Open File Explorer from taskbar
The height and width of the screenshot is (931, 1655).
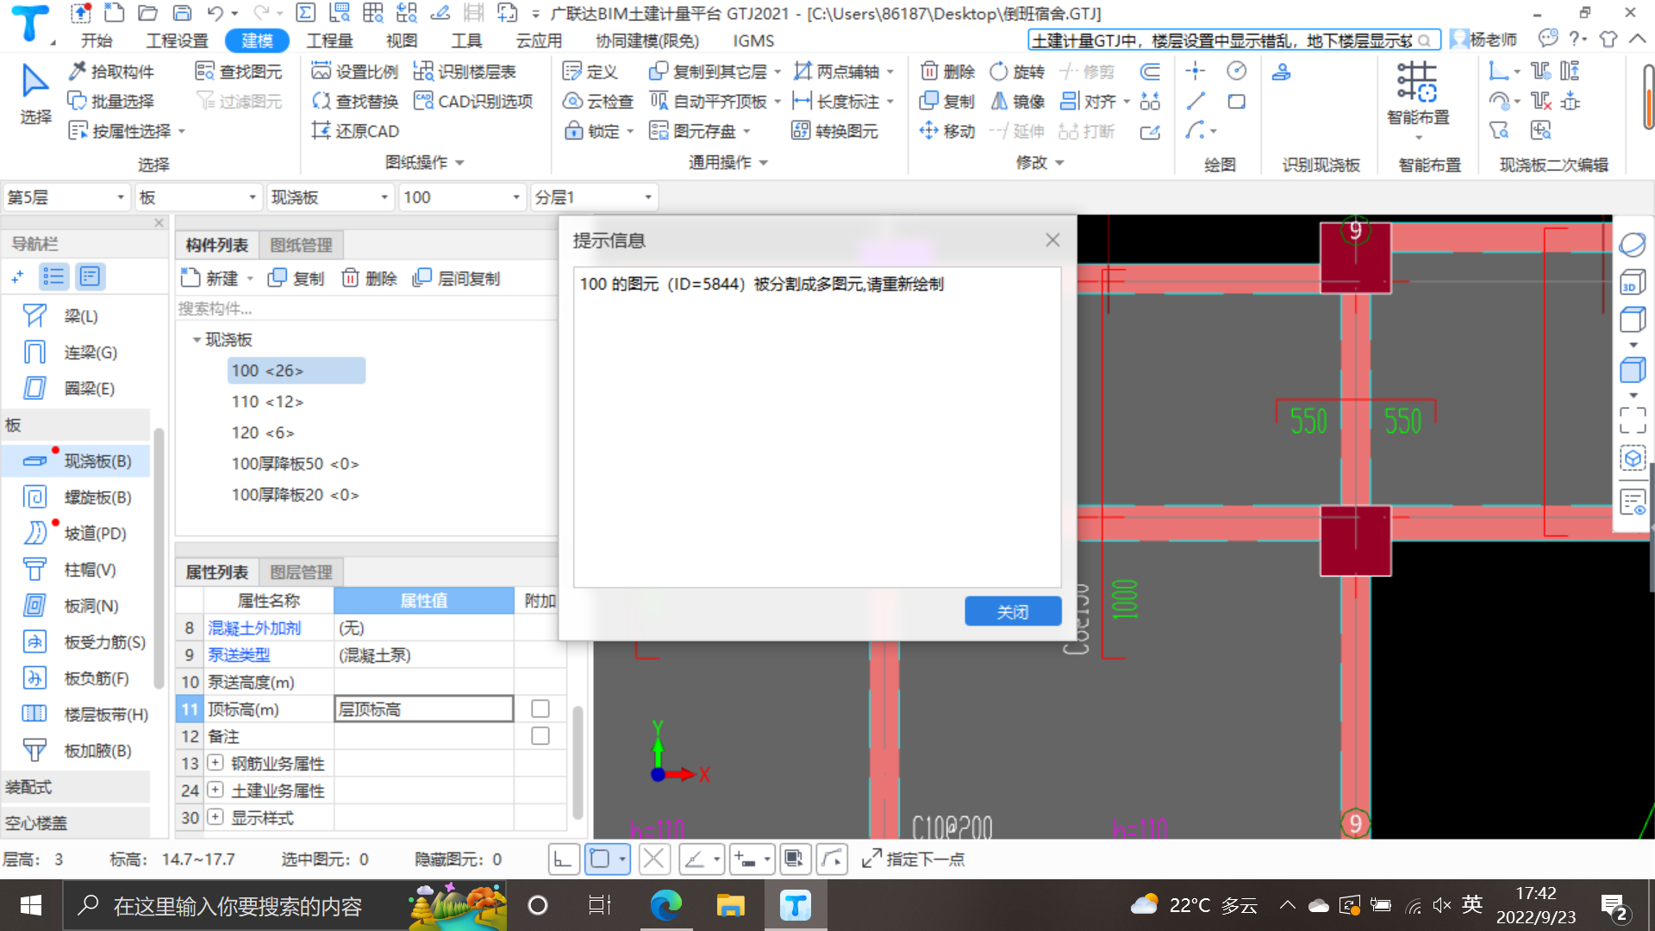point(730,905)
